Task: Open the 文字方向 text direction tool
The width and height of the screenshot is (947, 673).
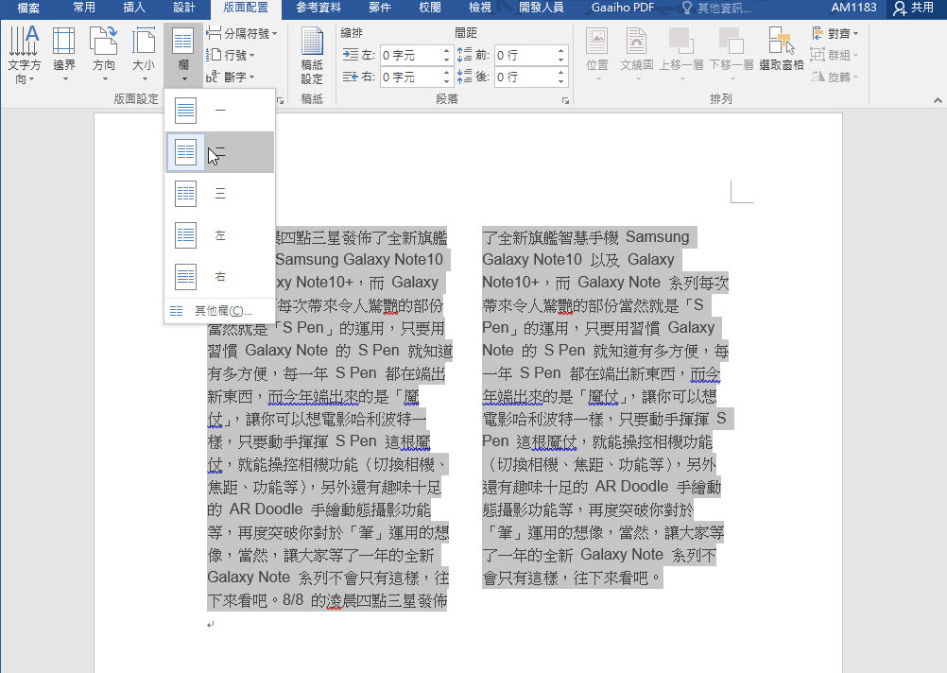Action: 25,55
